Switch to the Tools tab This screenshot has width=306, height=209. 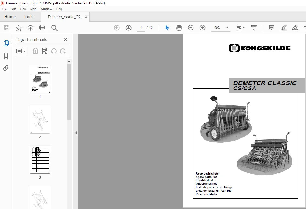[x=28, y=17]
